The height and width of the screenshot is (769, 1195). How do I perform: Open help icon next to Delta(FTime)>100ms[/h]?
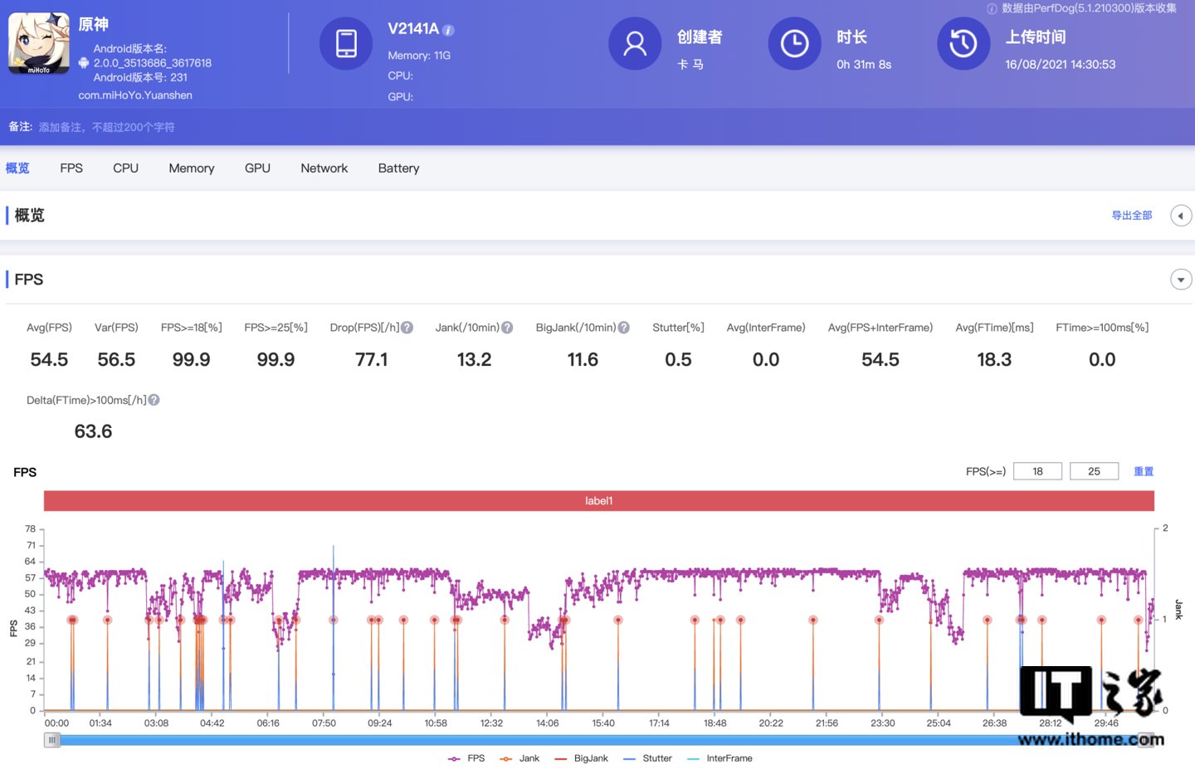point(154,400)
